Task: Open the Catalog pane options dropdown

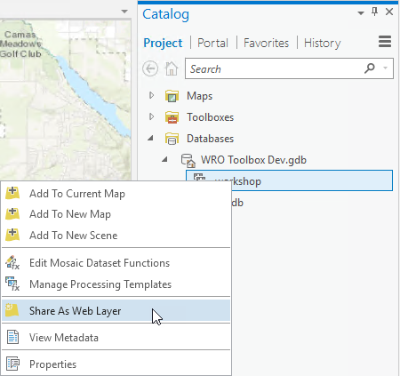Action: [x=361, y=13]
